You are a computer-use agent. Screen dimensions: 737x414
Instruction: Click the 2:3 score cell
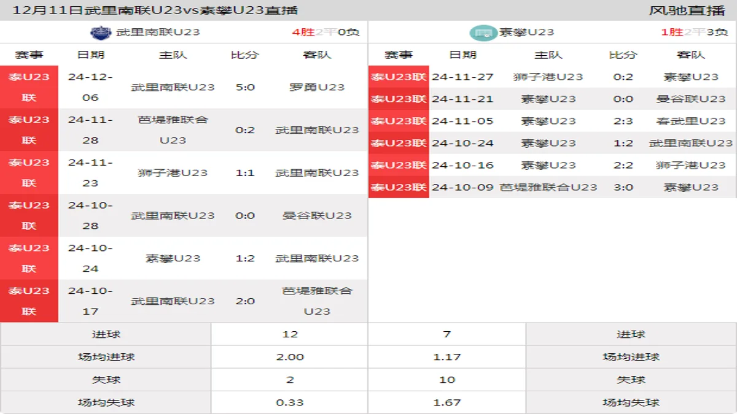click(623, 121)
